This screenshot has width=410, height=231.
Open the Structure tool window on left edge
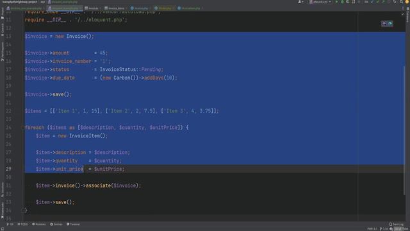(3, 190)
